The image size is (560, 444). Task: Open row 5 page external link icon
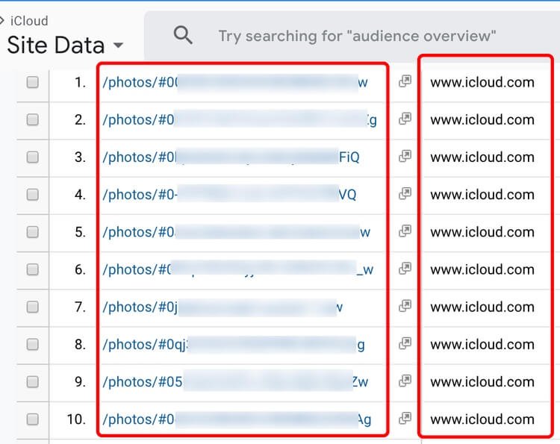point(405,231)
